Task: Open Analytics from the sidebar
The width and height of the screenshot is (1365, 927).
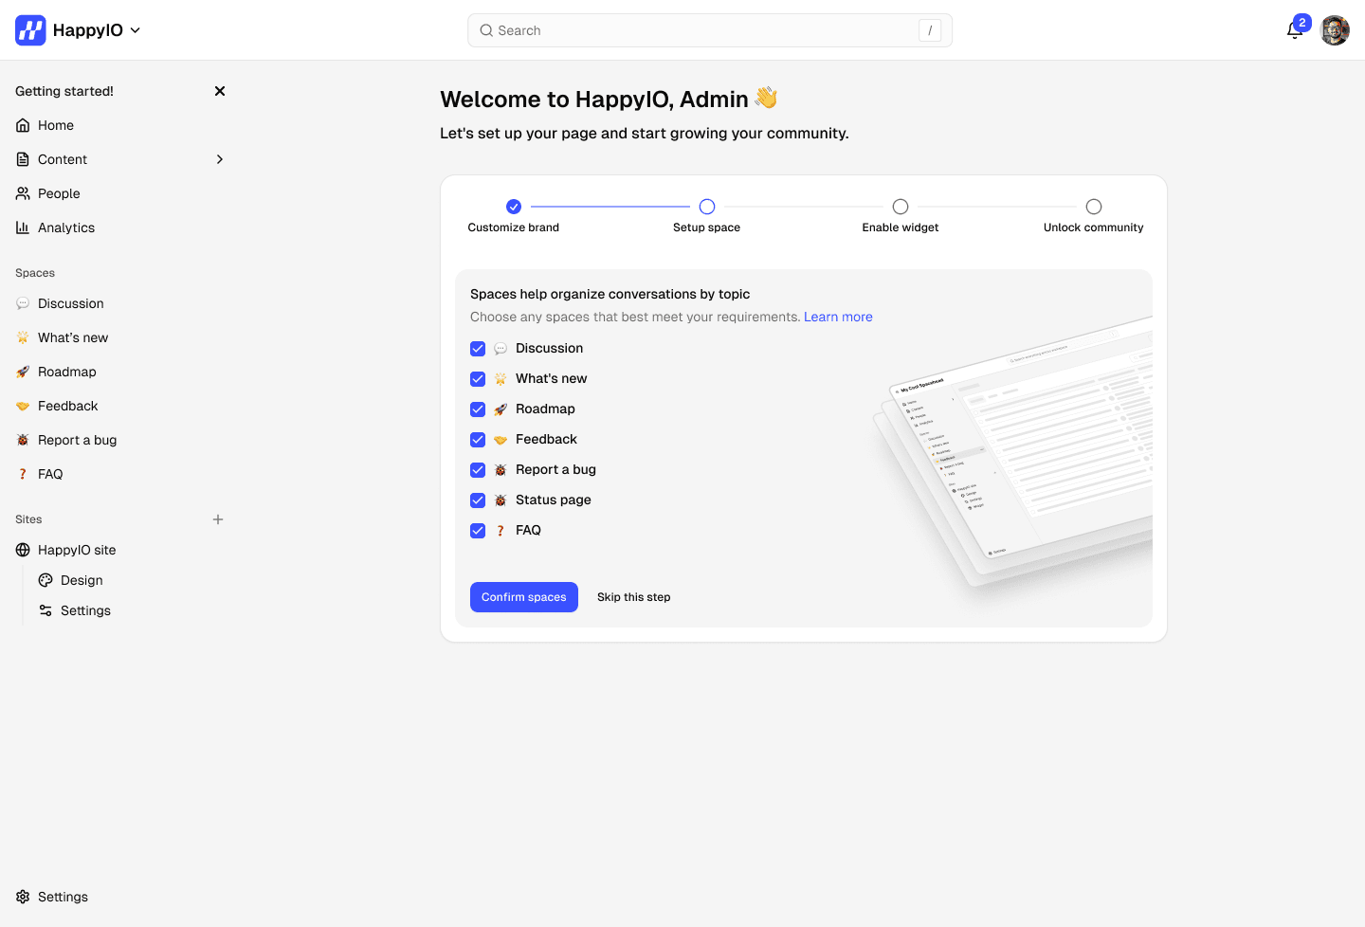Action: (66, 227)
